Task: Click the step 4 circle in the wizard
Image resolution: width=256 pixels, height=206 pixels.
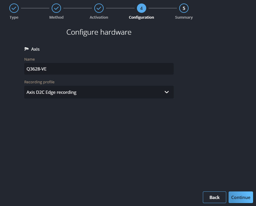Action: [141, 8]
